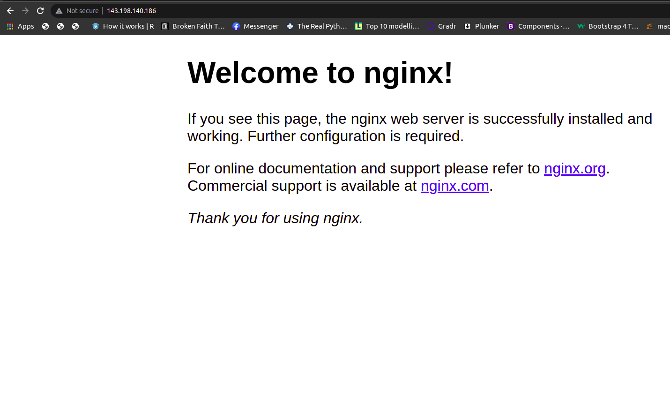Follow the nginx.com commercial support link
Screen dimensions: 670x411
pos(455,186)
